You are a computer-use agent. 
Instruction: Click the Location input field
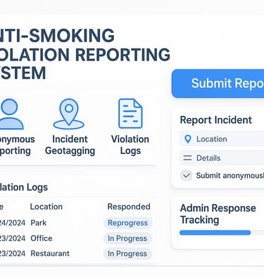pos(222,139)
